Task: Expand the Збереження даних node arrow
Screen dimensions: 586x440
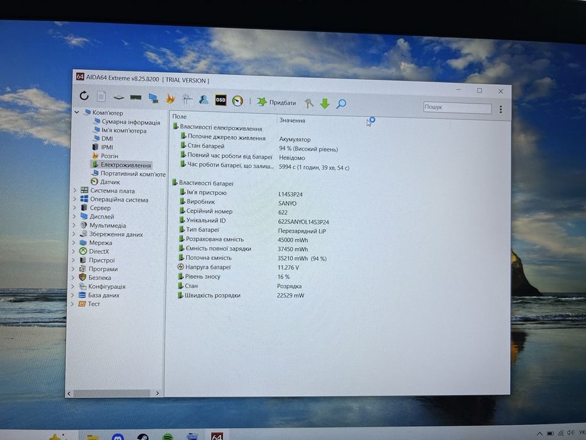Action: click(x=73, y=234)
